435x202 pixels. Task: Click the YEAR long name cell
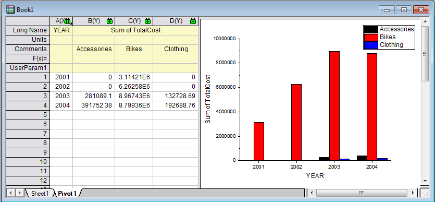tap(61, 30)
